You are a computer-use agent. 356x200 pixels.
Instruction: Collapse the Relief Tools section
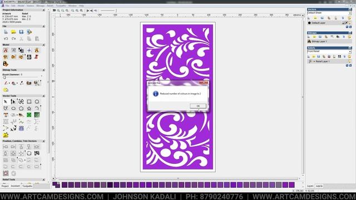point(43,179)
